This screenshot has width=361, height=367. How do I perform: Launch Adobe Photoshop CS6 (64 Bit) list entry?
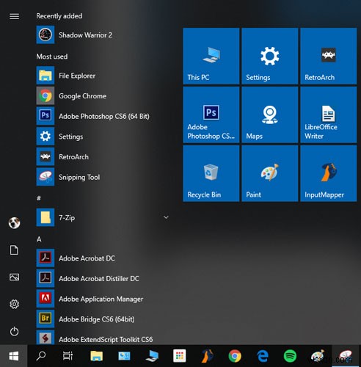coord(103,116)
